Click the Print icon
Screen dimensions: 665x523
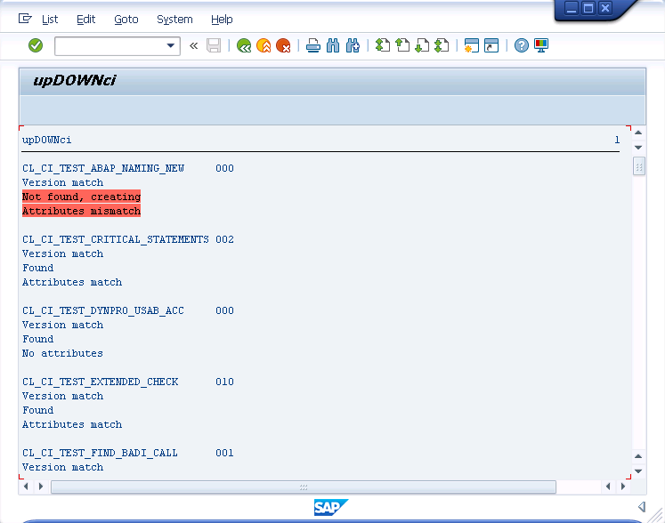click(313, 45)
